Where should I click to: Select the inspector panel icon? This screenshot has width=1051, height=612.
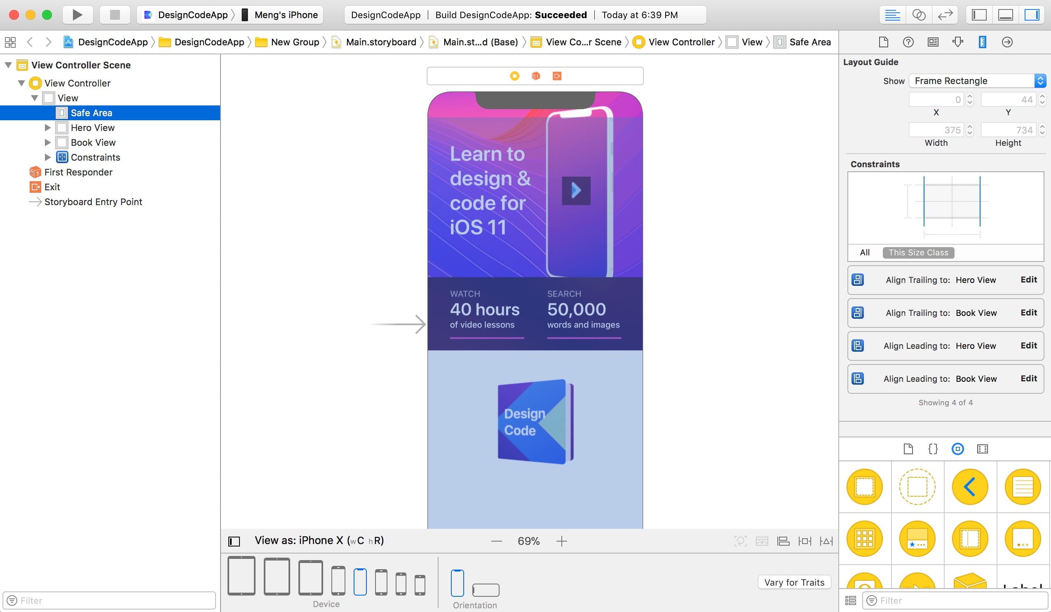(1036, 14)
